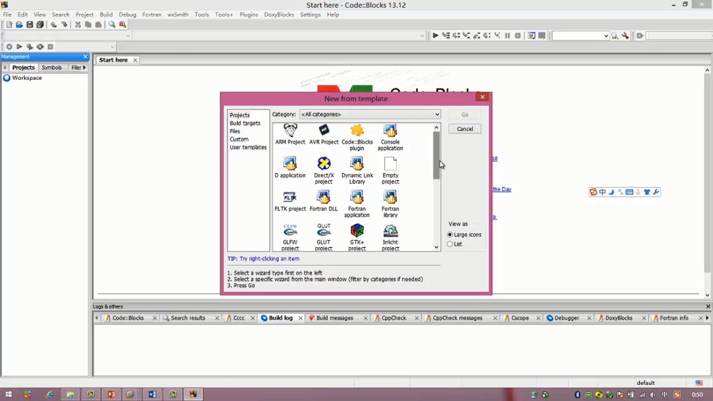Pick the GLFW project template
Image resolution: width=713 pixels, height=401 pixels.
[290, 237]
